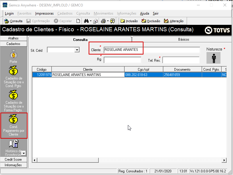
Task: Open Cadastro de Situação cre x Cond. Pgto
Action: 13,77
